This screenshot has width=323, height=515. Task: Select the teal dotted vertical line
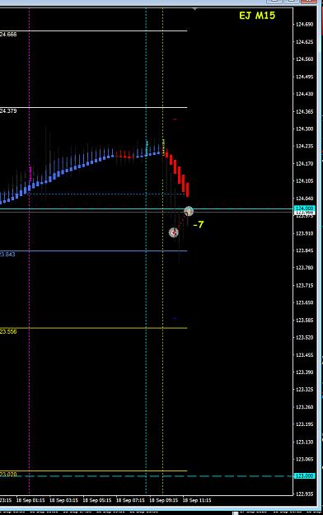(146, 251)
